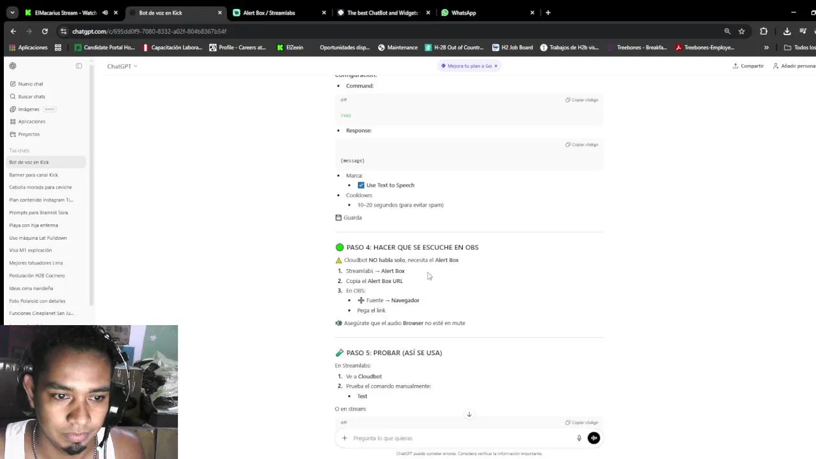
Task: Click Añadir personas button
Action: 794,66
